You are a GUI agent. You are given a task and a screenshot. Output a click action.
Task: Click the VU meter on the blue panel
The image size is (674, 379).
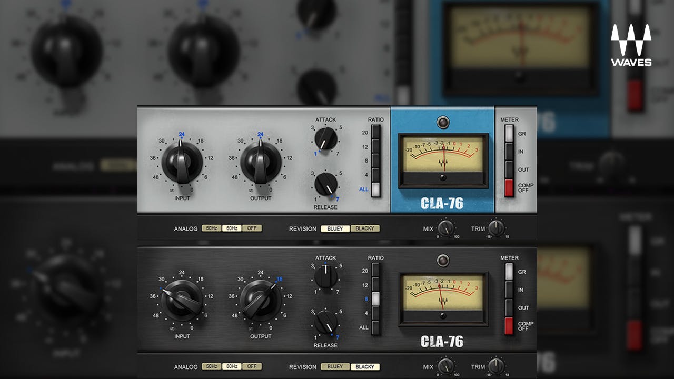coord(443,161)
